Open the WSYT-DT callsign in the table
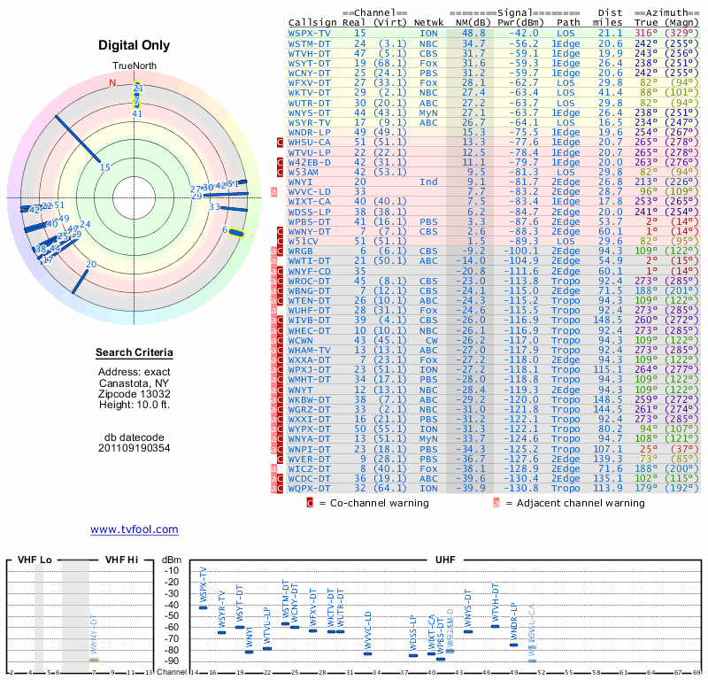The height and width of the screenshot is (680, 708). (x=309, y=63)
